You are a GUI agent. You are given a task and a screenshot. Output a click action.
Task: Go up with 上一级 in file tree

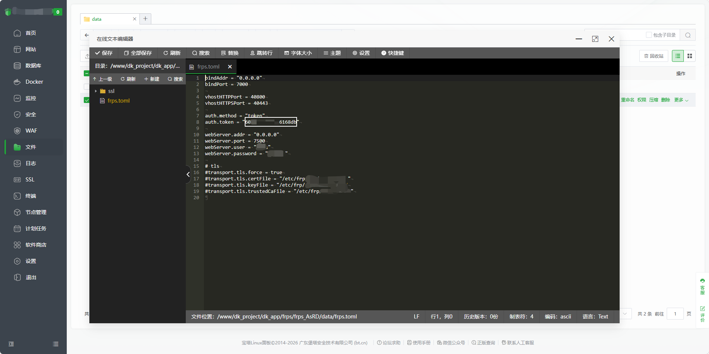(102, 79)
